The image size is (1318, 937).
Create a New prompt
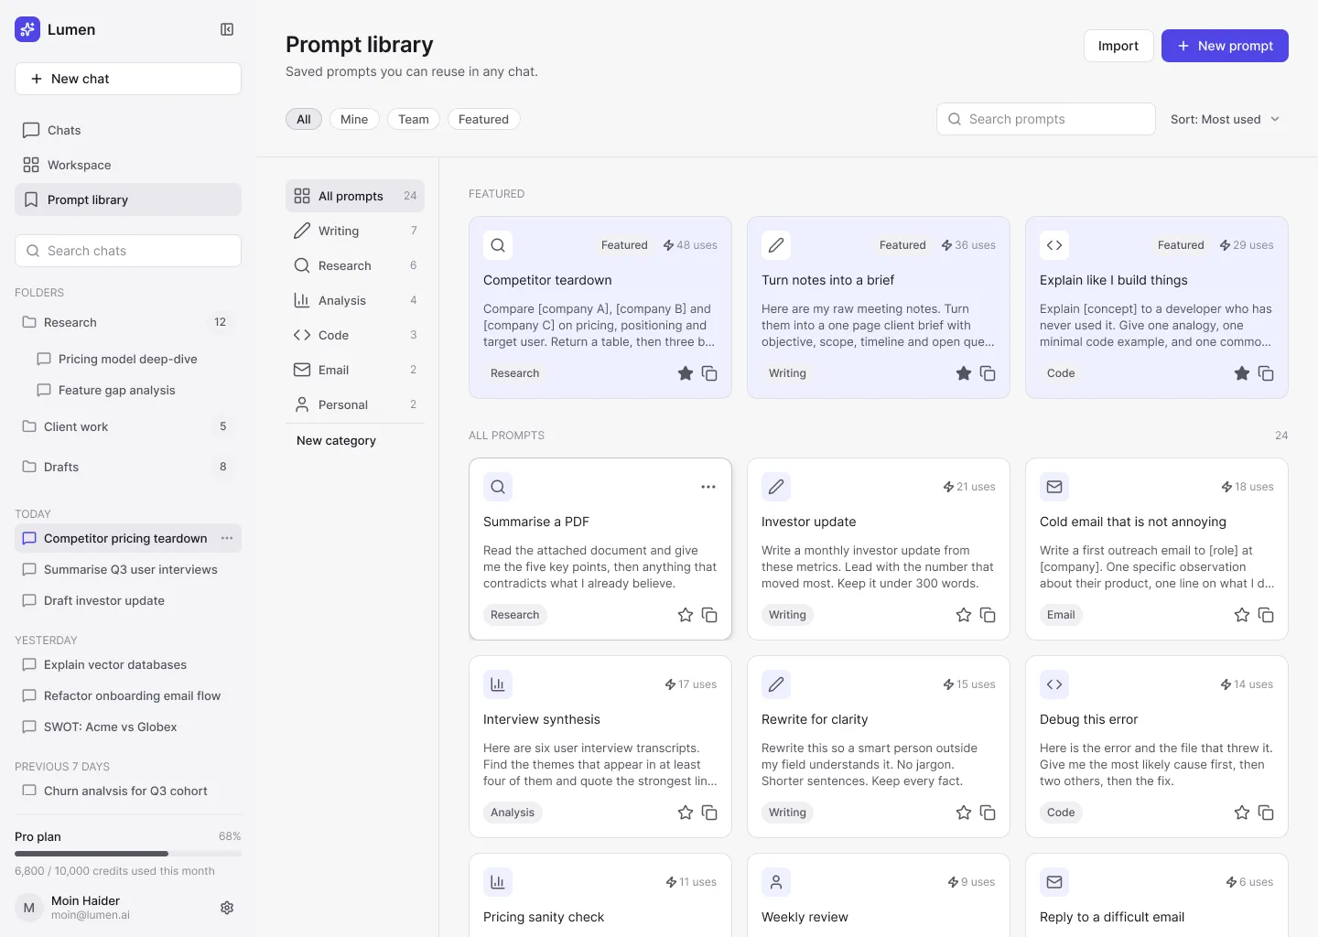(1225, 46)
